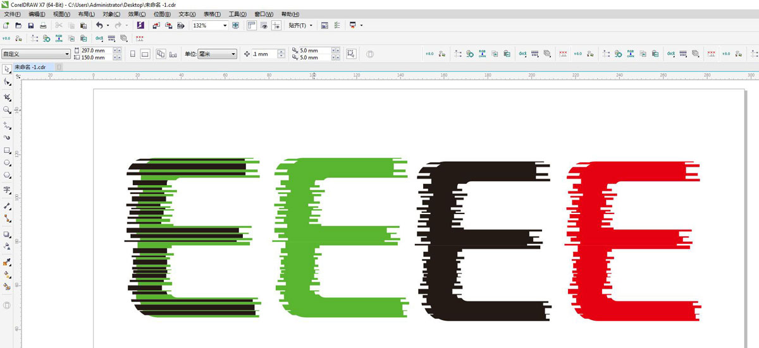Open the 编辑(E) menu
Image resolution: width=759 pixels, height=348 pixels.
click(x=37, y=14)
